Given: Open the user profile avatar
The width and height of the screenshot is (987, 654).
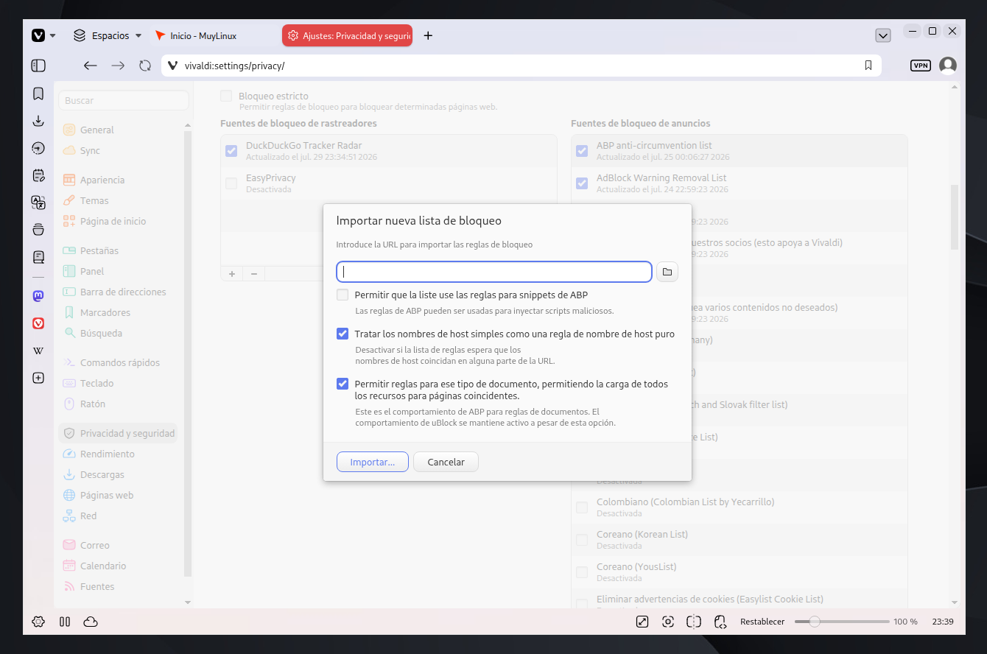Looking at the screenshot, I should click(948, 66).
